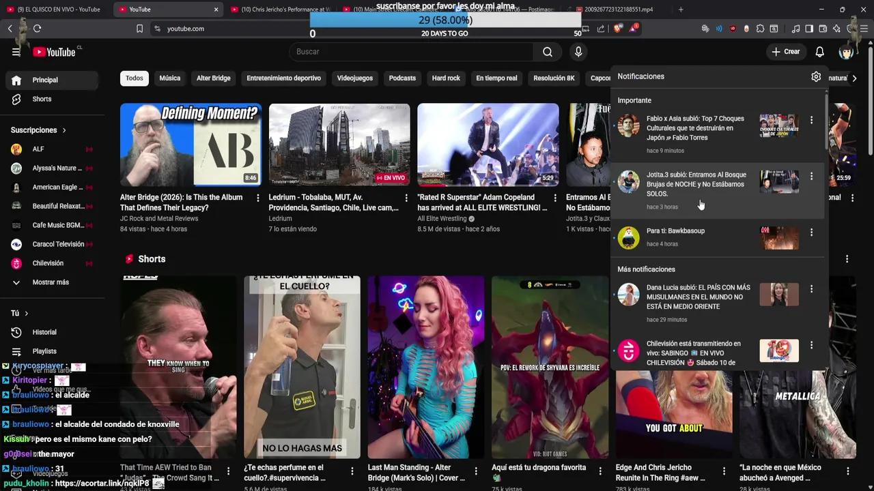
Task: Open ALF channel subscription
Action: (53, 149)
